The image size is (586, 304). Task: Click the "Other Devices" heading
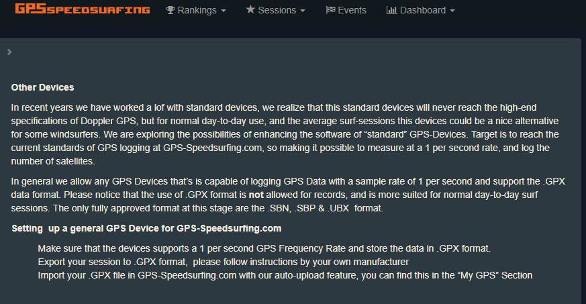point(43,87)
